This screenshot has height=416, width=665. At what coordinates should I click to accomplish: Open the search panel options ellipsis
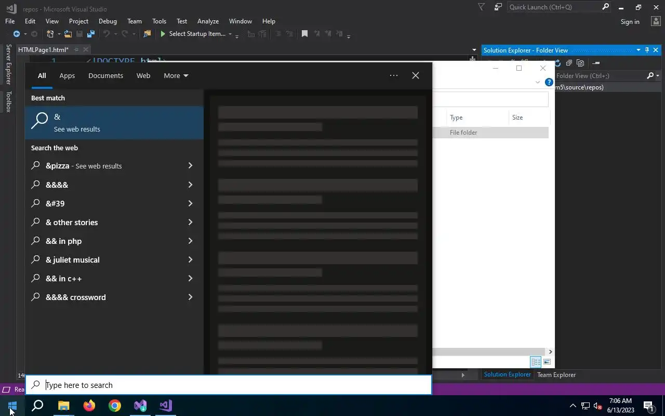[394, 75]
